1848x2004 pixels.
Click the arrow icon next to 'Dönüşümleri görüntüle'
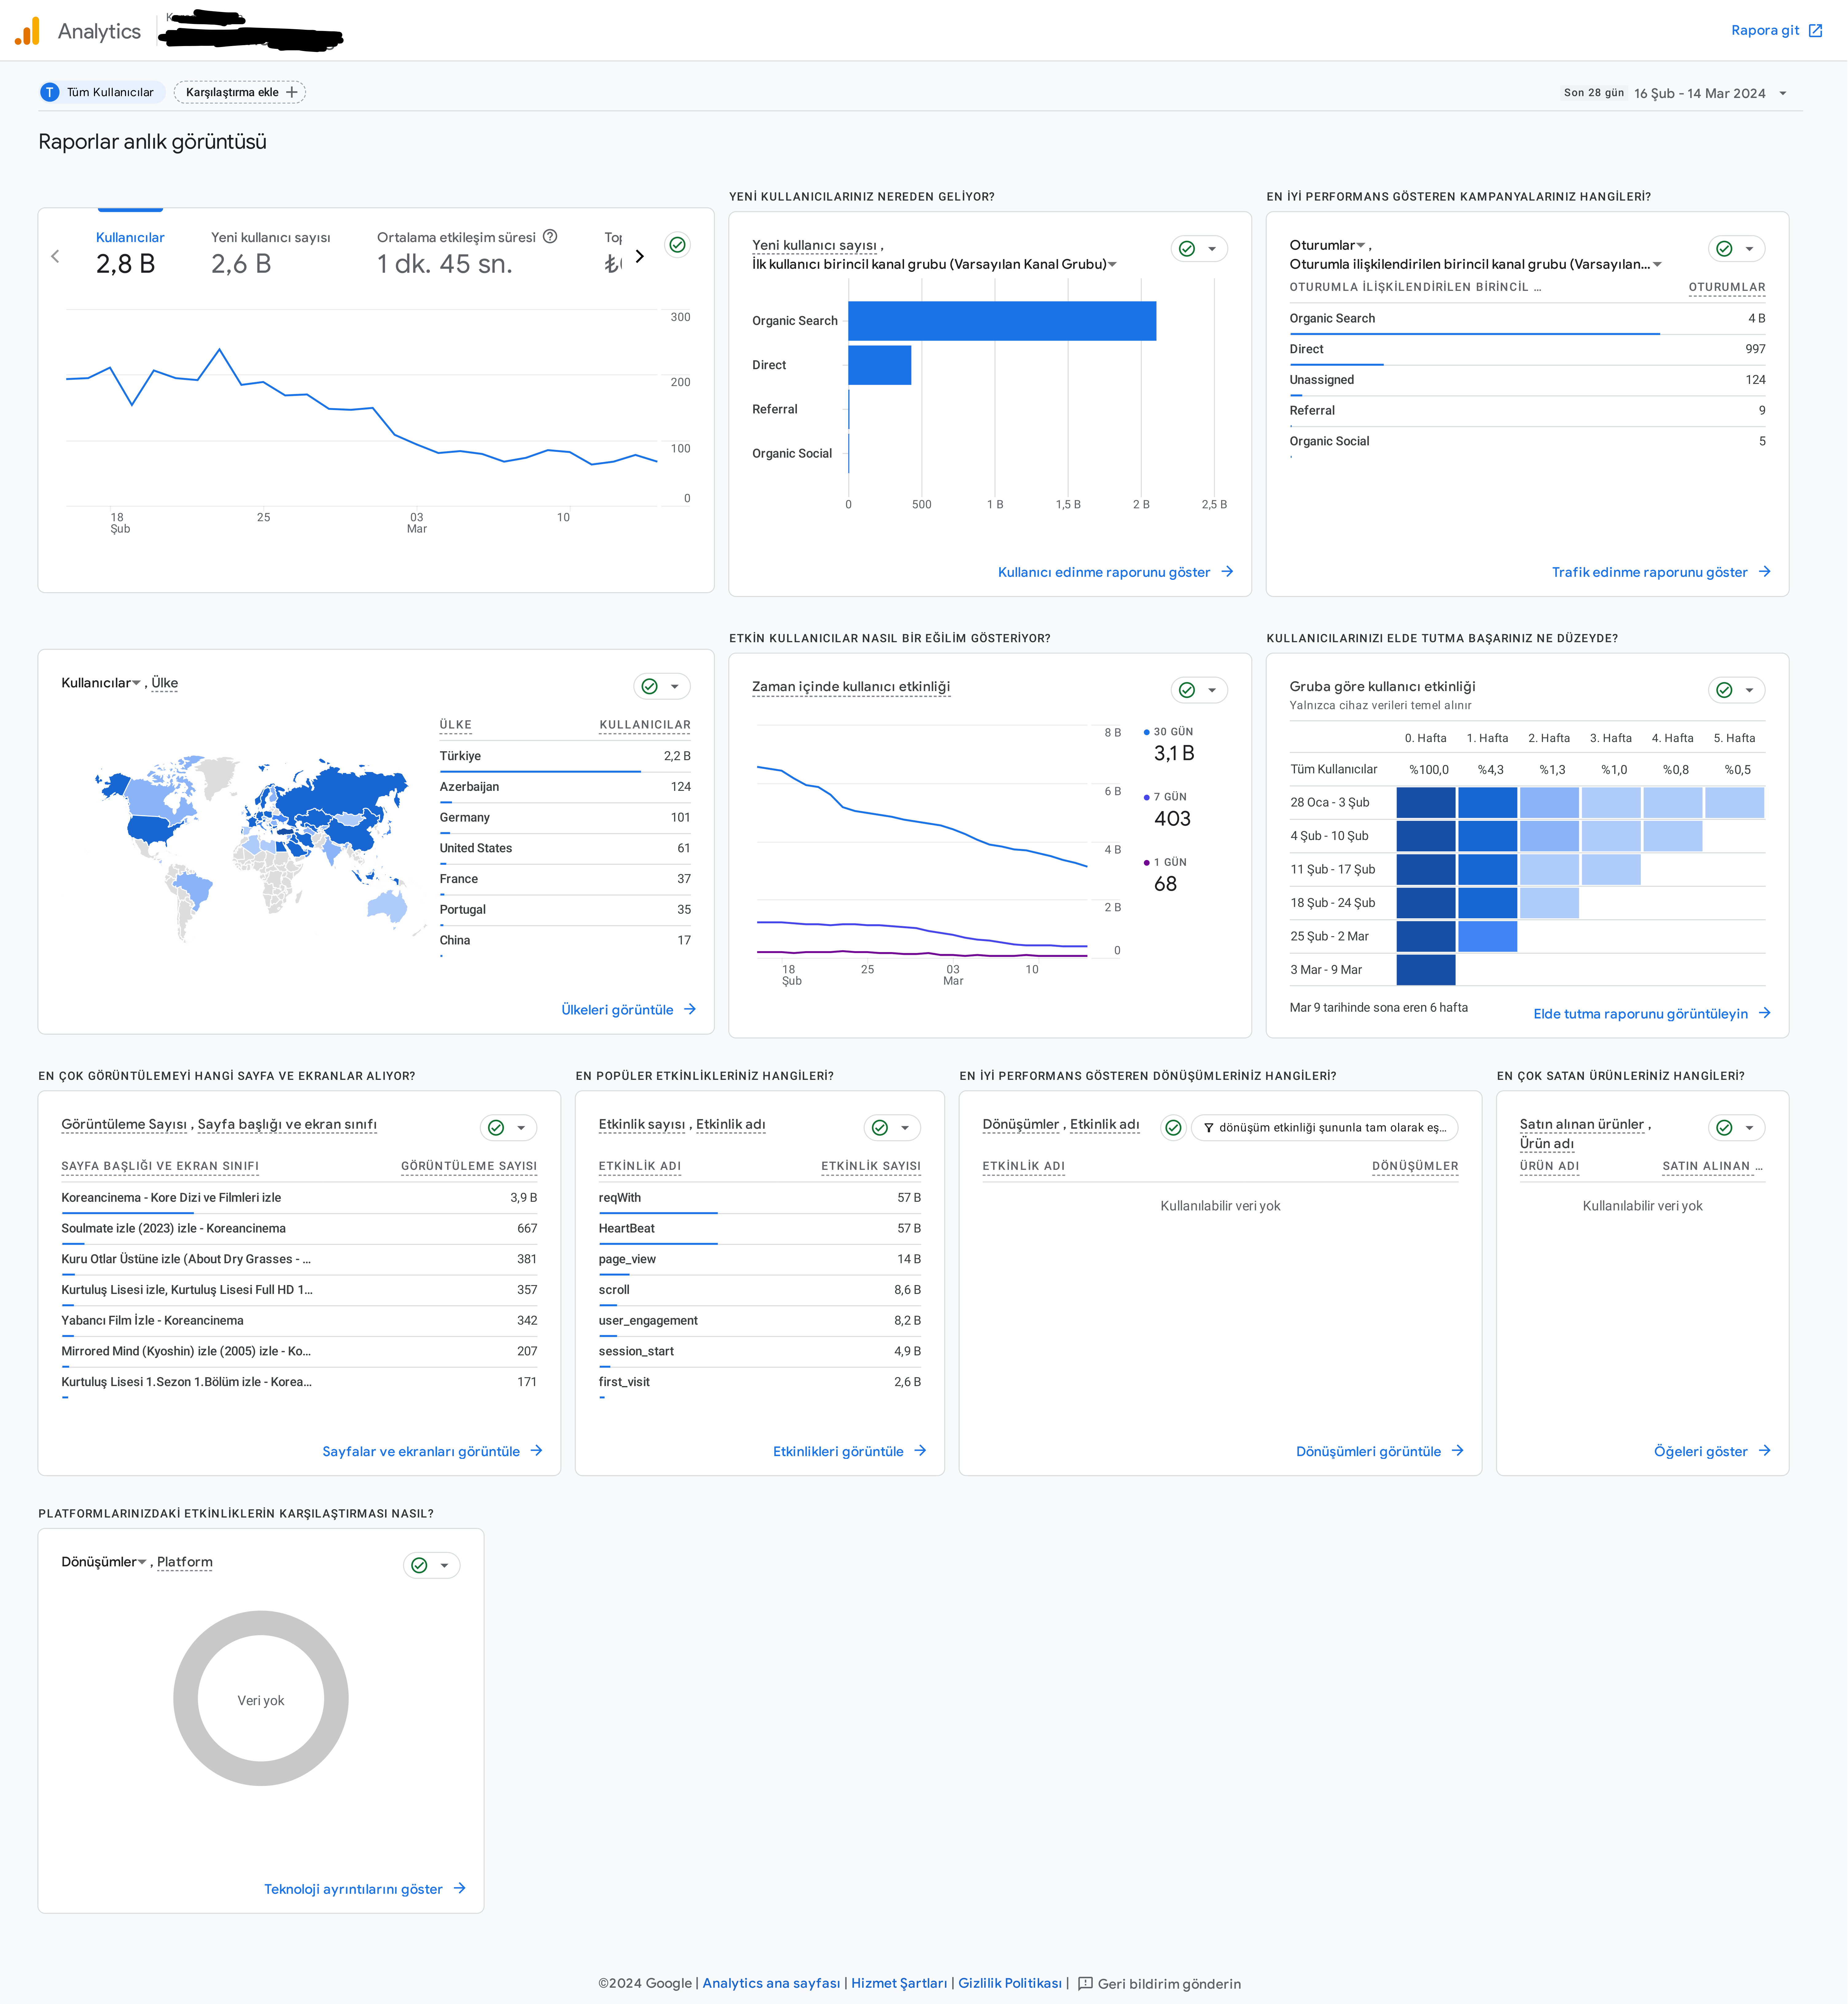click(x=1457, y=1451)
